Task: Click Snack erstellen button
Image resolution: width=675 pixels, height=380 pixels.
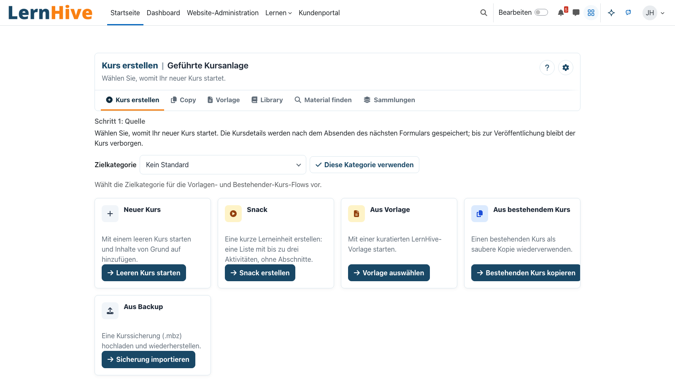Action: pos(260,273)
